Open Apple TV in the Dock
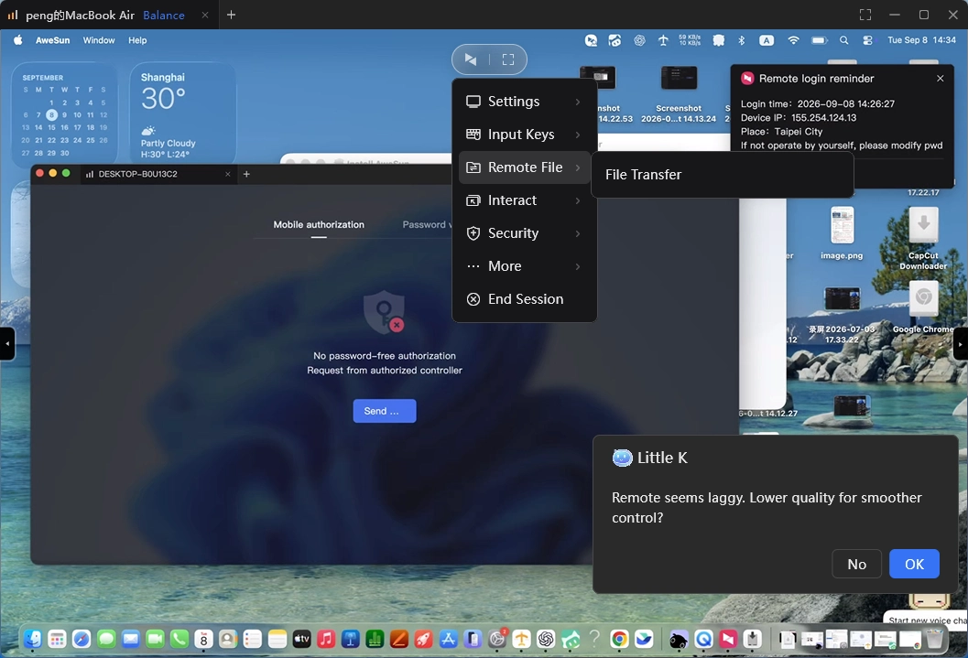 pyautogui.click(x=301, y=640)
